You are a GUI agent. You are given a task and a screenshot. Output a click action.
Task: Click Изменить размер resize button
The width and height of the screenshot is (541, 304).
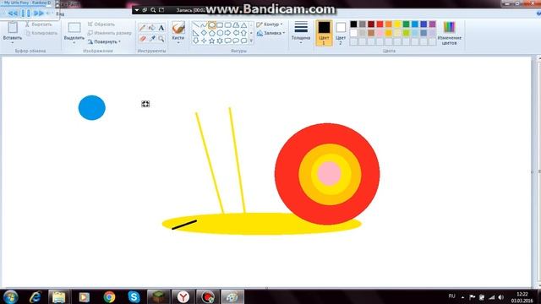(x=110, y=33)
